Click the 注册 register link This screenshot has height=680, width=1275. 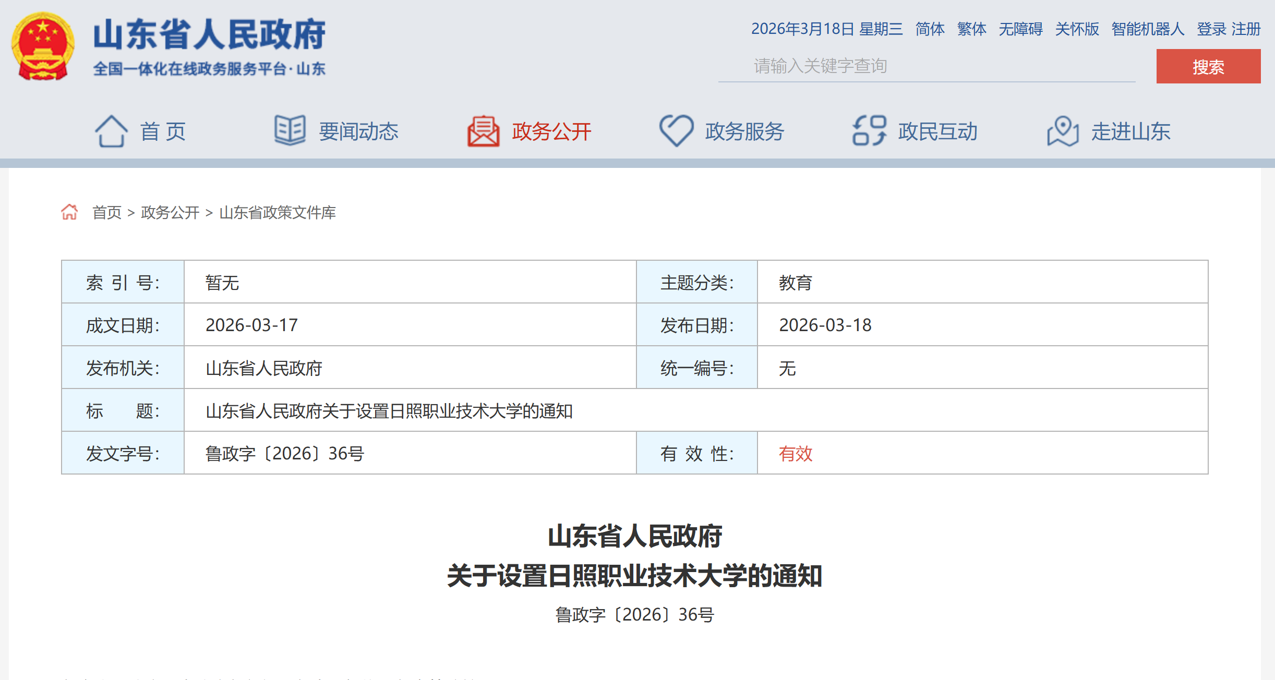click(x=1246, y=29)
